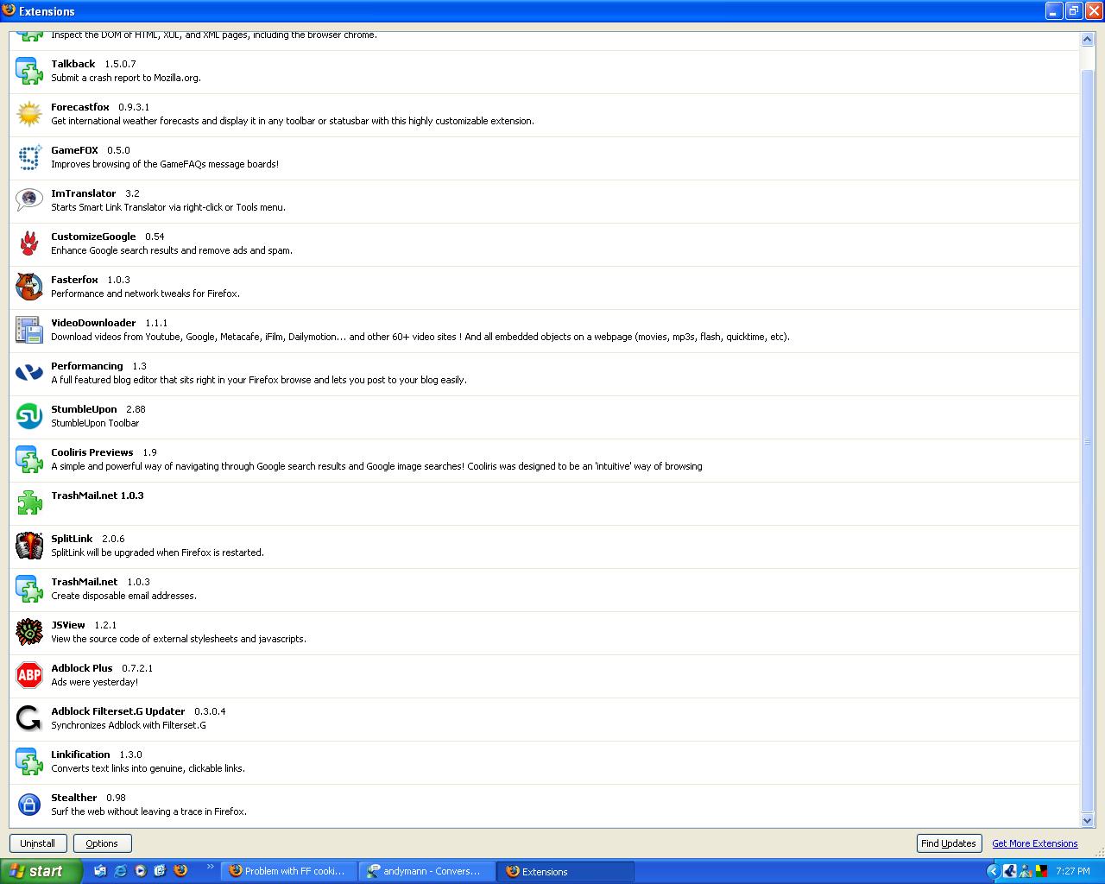Select the GameFOX extension icon

pos(29,157)
